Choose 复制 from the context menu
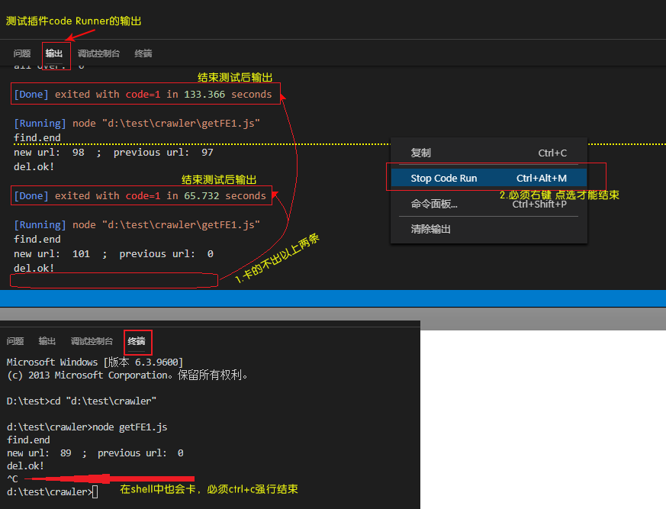This screenshot has width=666, height=509. pos(488,153)
